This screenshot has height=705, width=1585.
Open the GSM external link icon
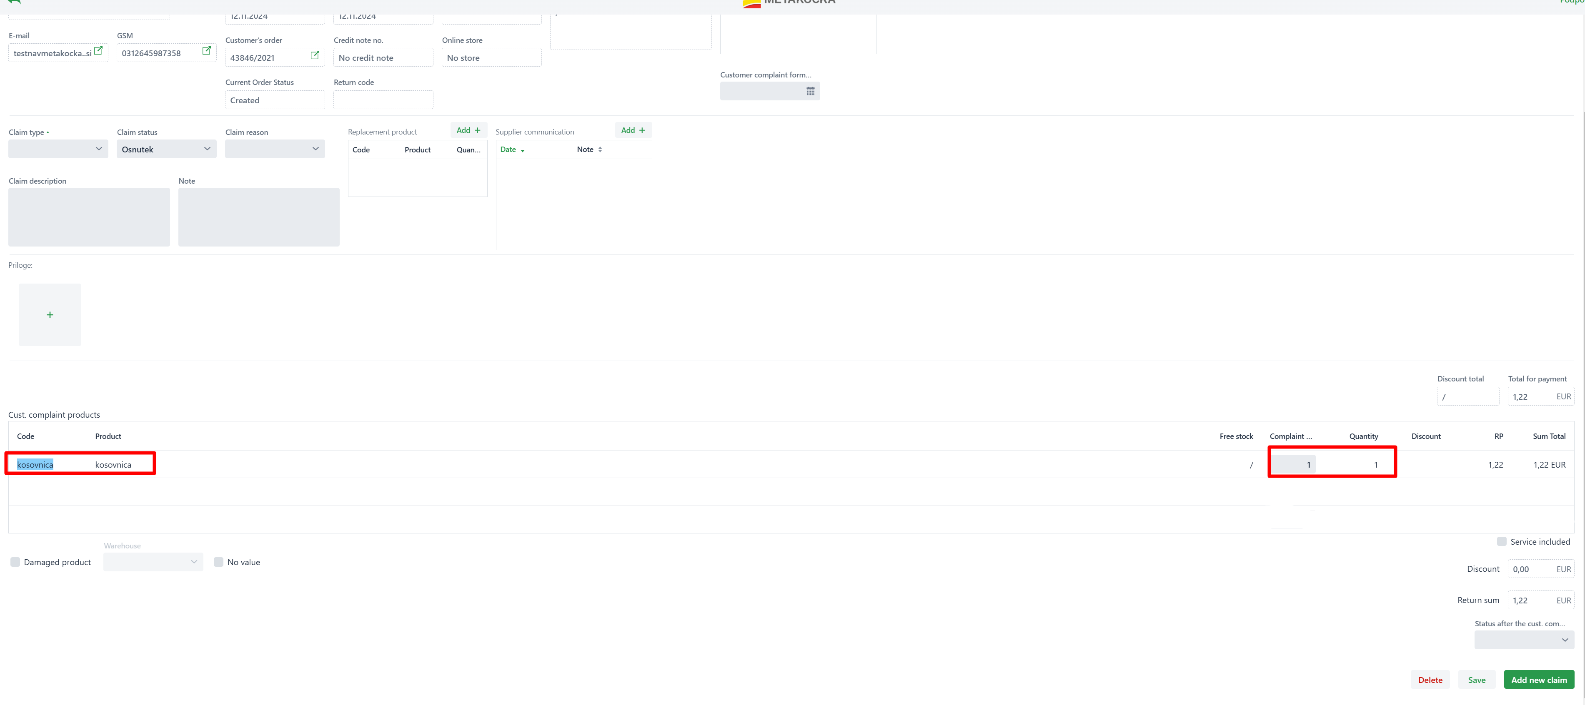click(207, 51)
